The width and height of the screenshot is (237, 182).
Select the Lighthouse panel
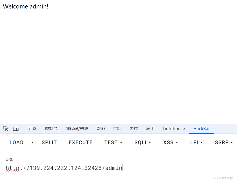coord(174,129)
